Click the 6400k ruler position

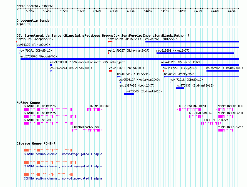(148, 11)
